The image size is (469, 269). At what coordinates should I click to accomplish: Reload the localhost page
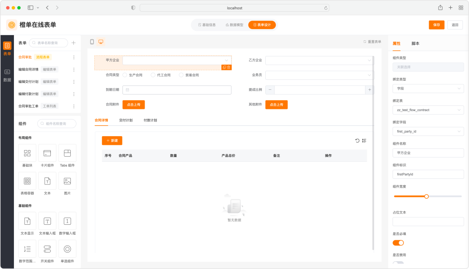(326, 8)
